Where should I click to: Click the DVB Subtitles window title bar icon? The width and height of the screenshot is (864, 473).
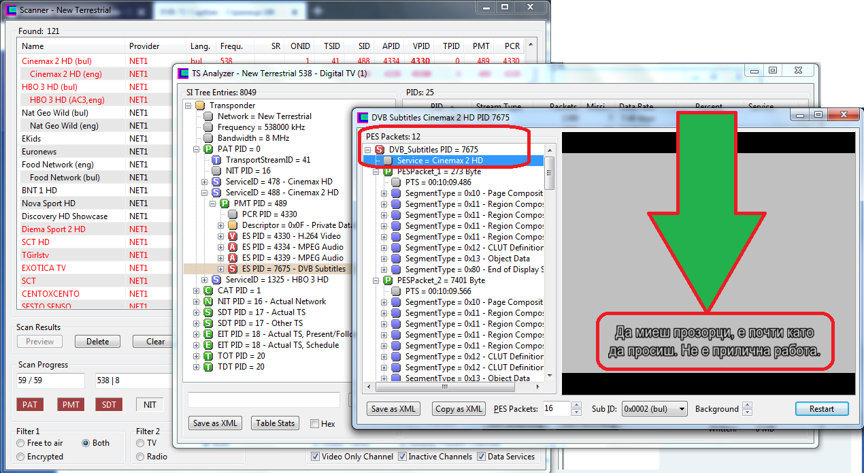click(363, 116)
